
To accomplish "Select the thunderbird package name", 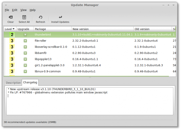I will 43,35.
